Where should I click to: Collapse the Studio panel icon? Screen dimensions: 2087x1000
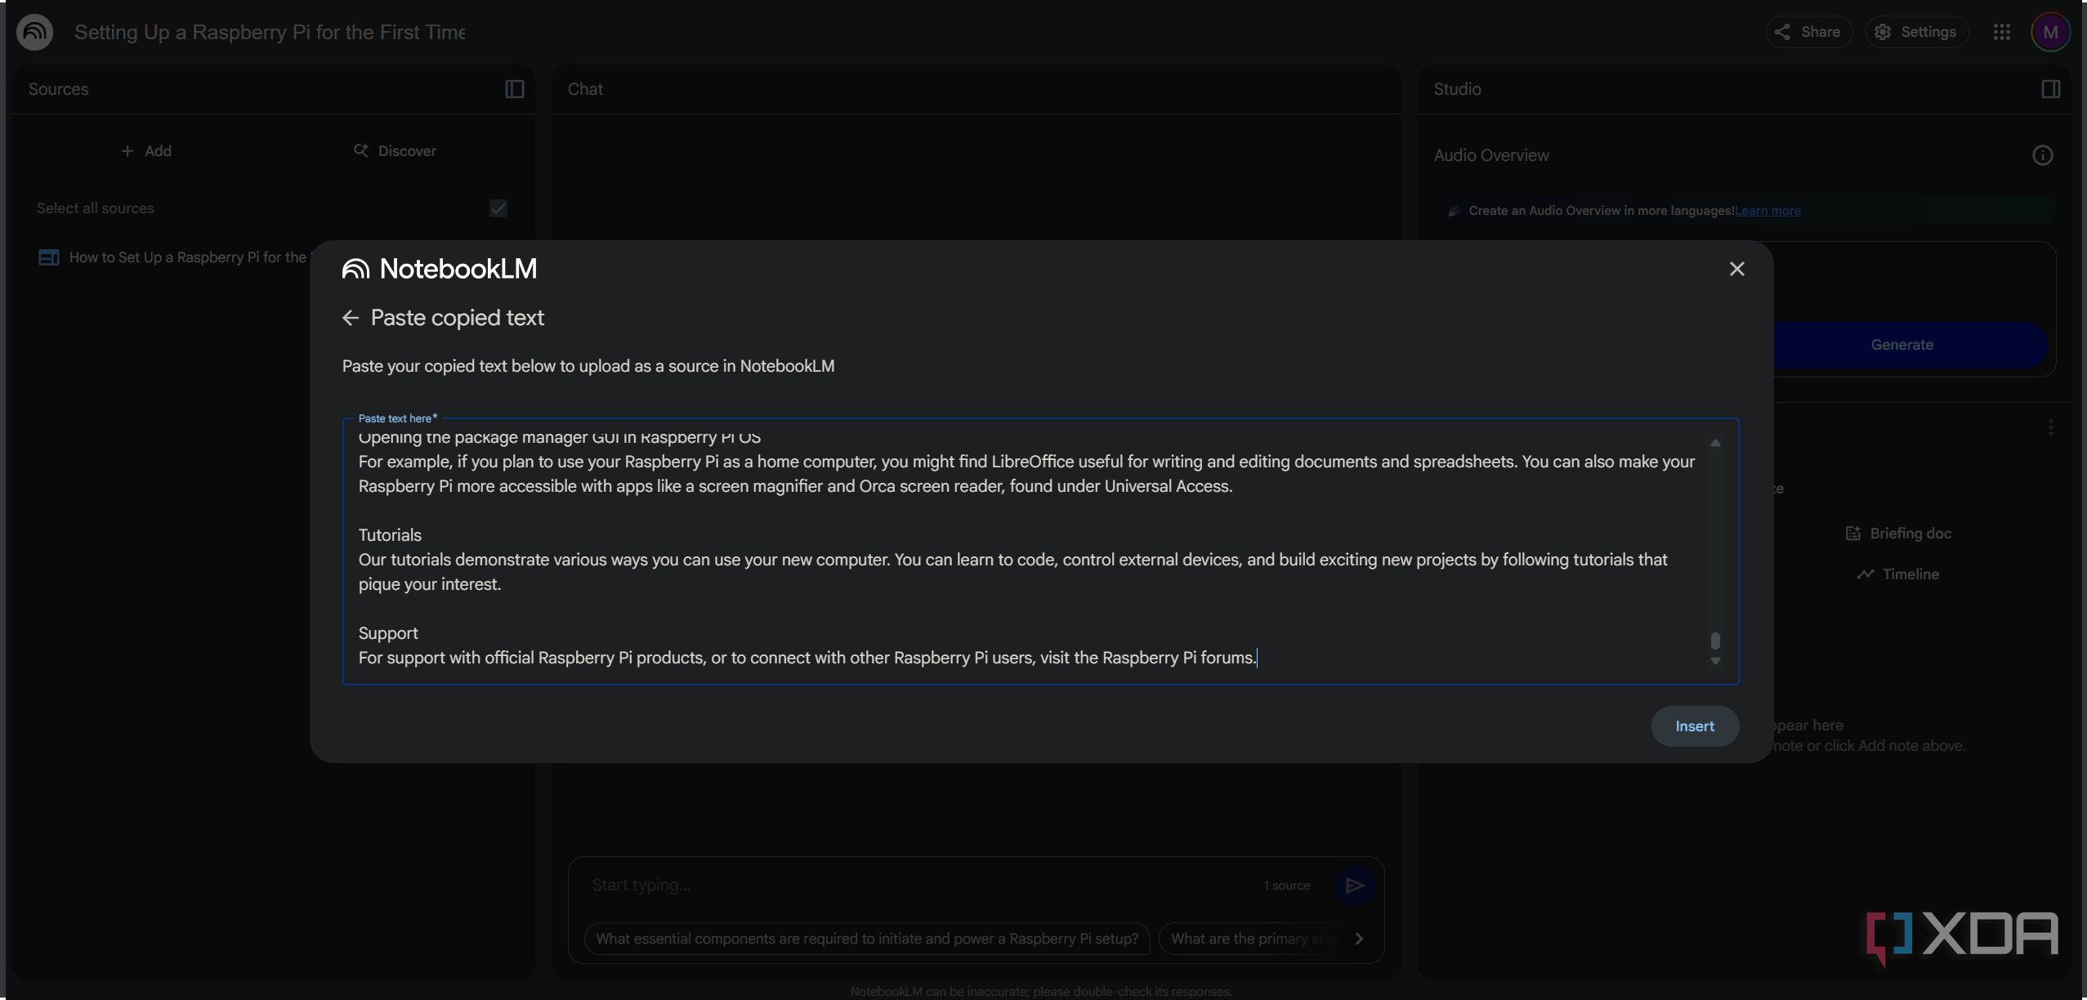[2050, 89]
